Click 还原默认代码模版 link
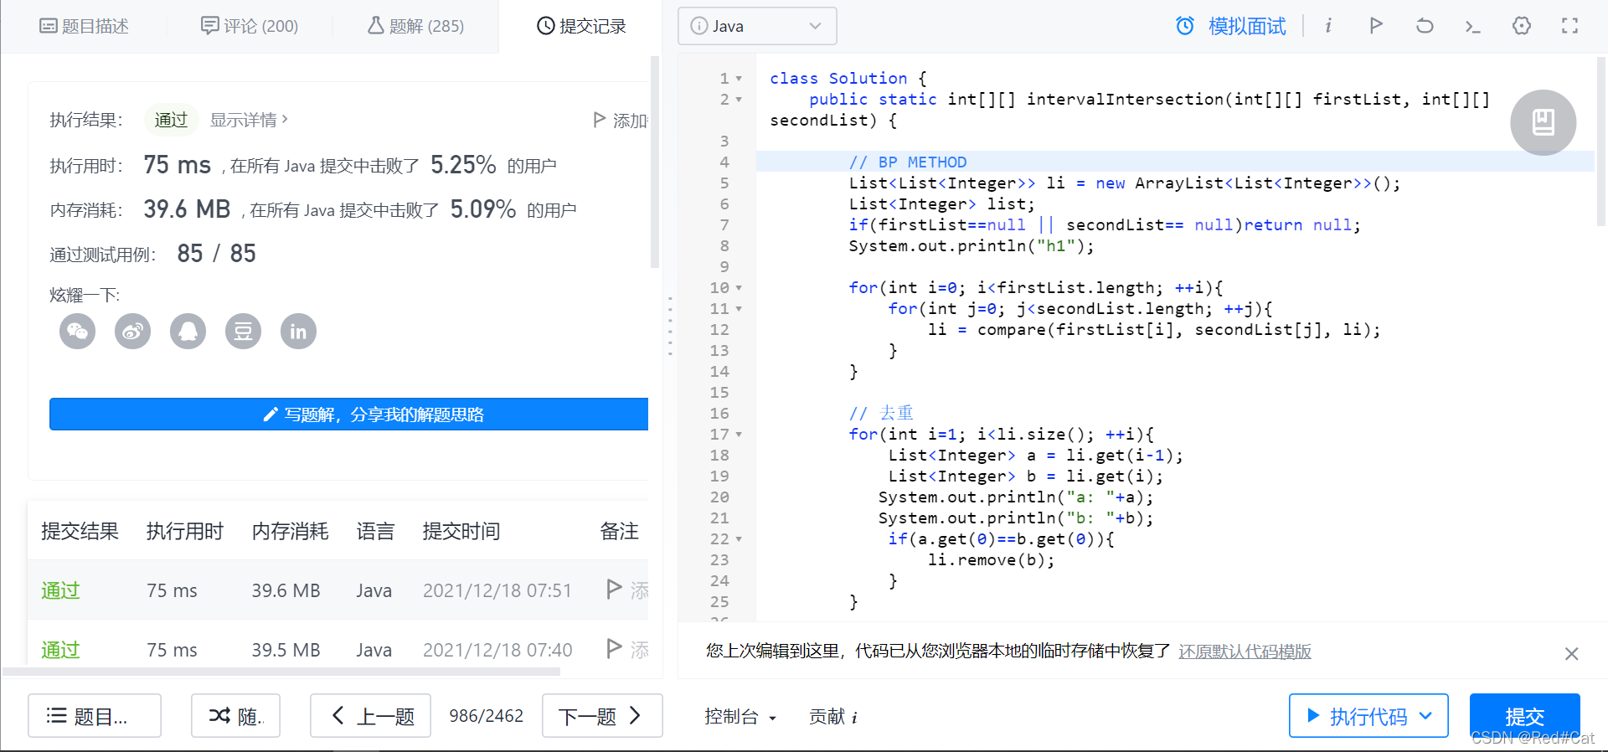The image size is (1608, 752). [1245, 651]
